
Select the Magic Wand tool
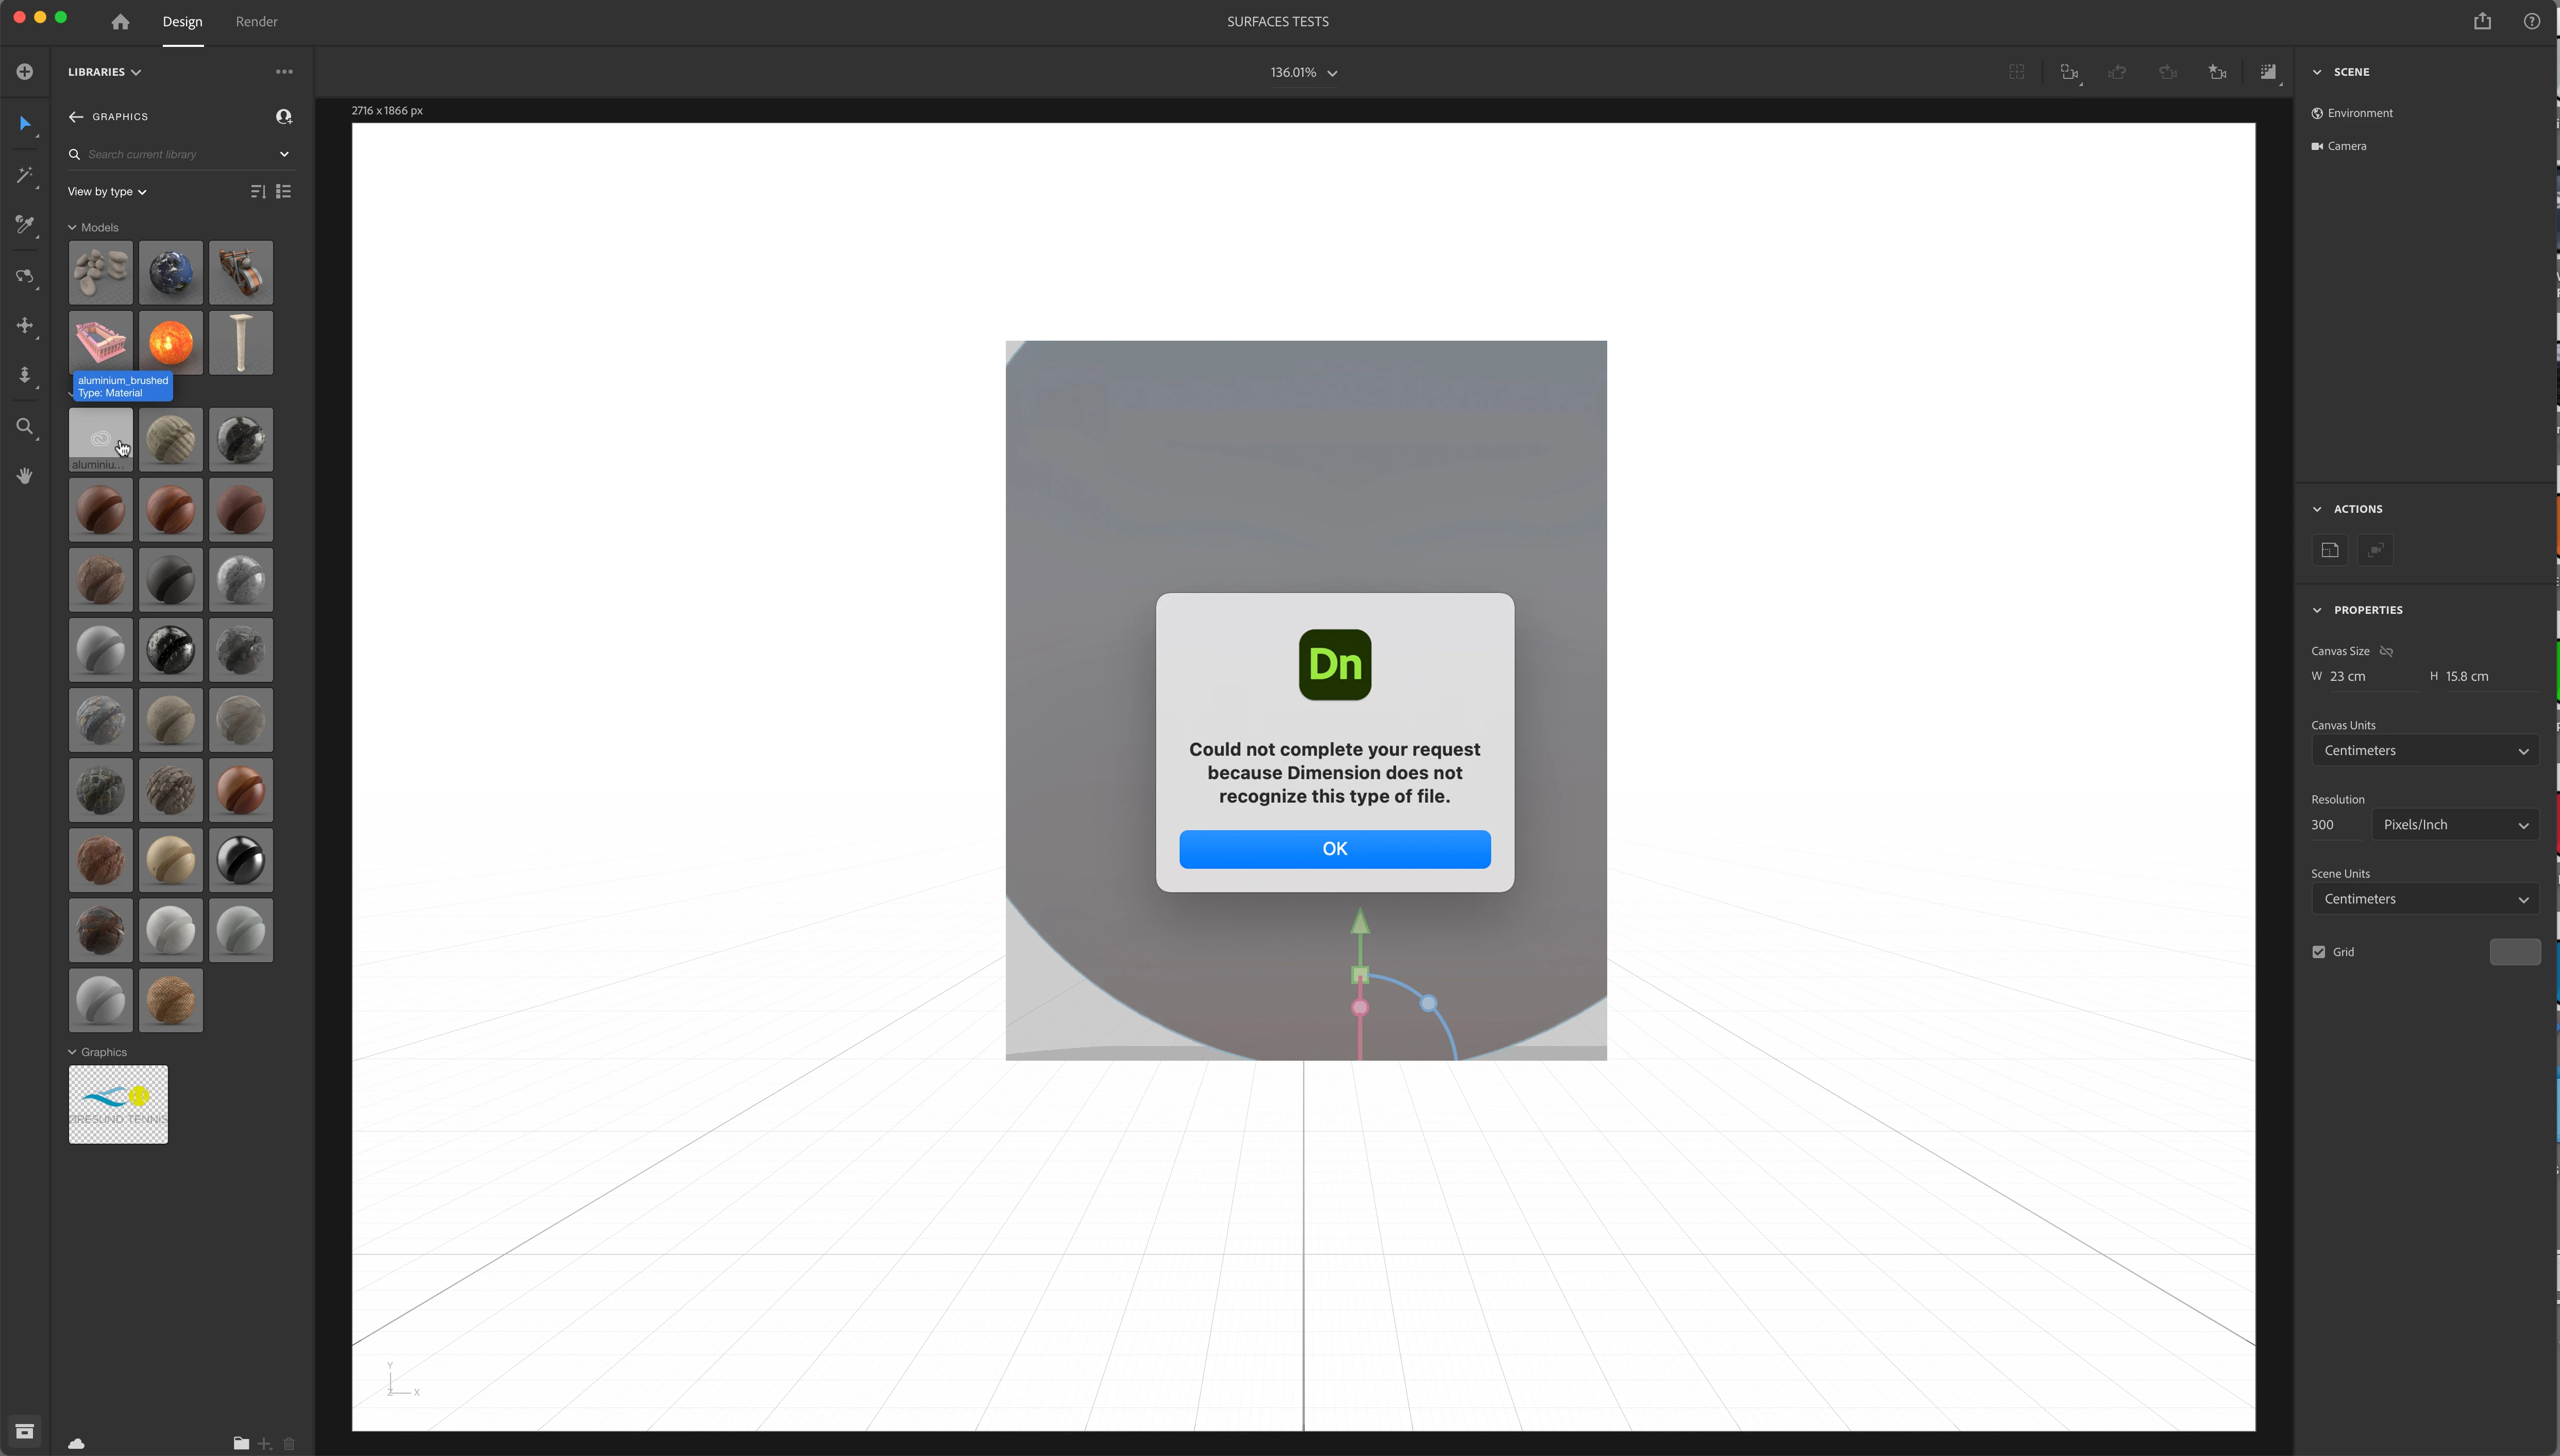[x=25, y=175]
